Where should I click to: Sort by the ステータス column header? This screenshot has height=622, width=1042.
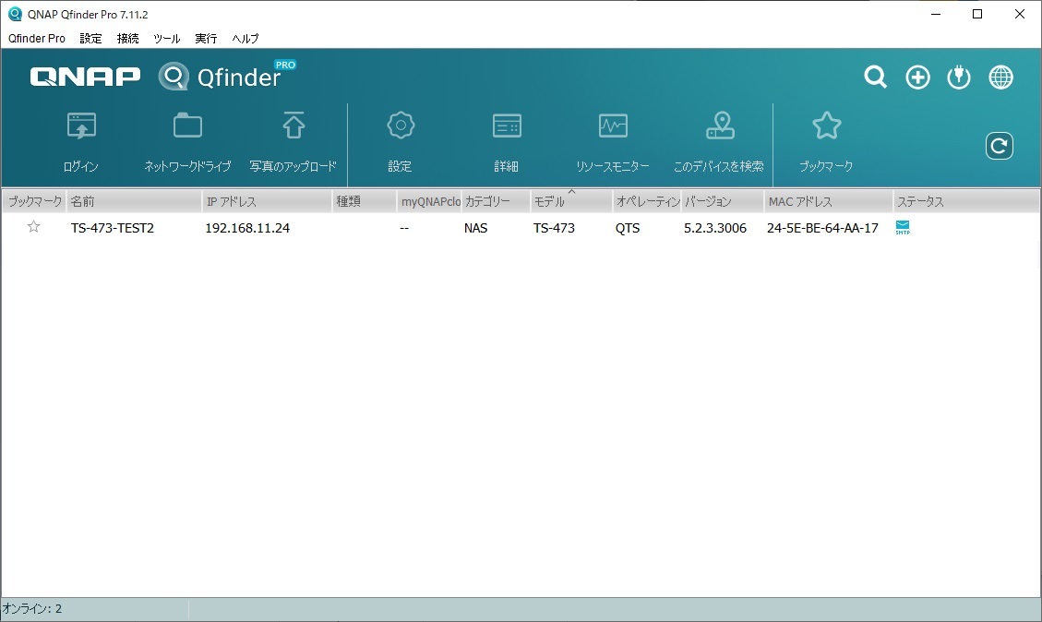pyautogui.click(x=966, y=201)
